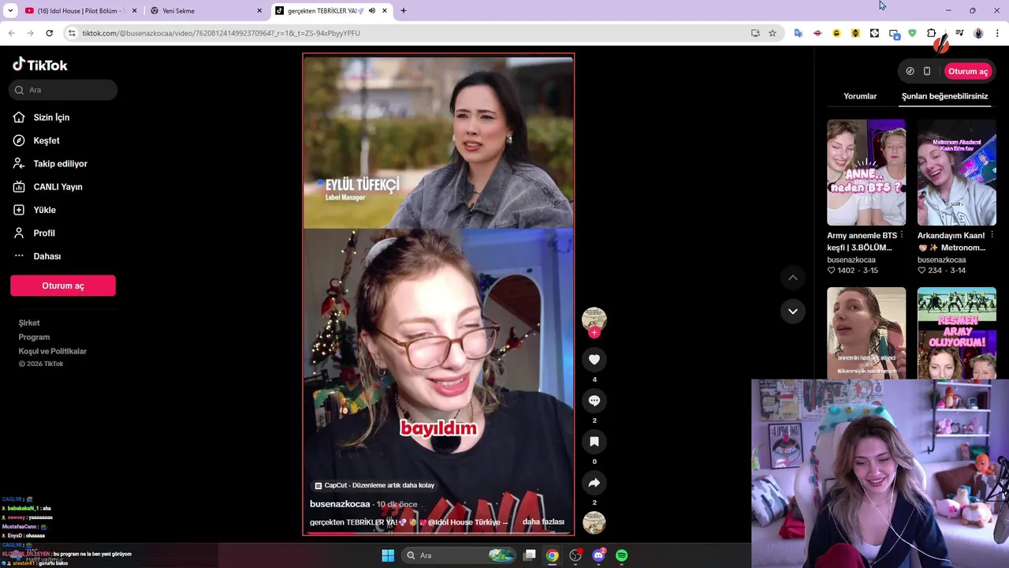Reload the page with refresh icon
The image size is (1009, 568).
coord(49,33)
